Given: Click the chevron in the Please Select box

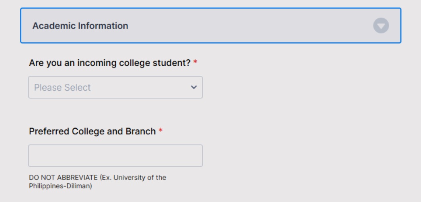Looking at the screenshot, I should (193, 87).
